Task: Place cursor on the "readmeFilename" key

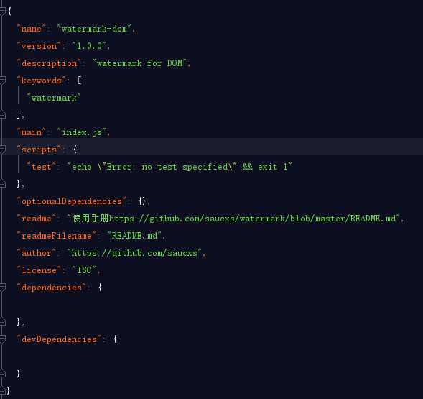Action: point(57,236)
